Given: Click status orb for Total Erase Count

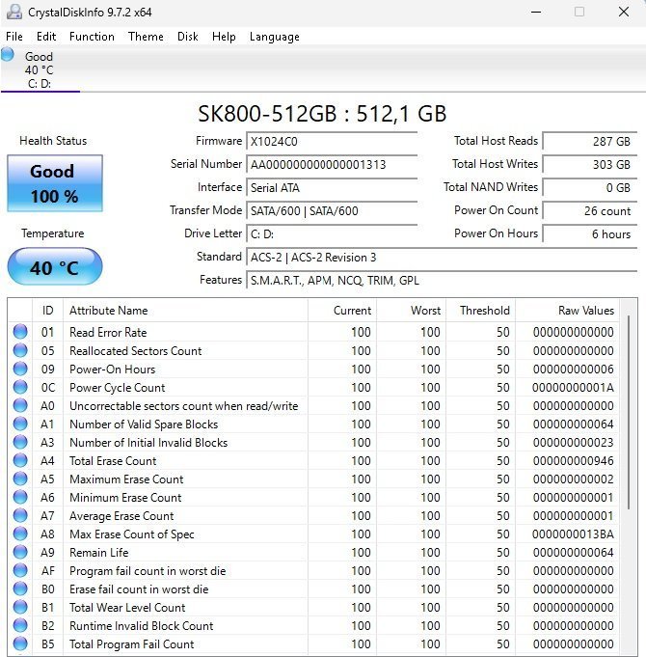Looking at the screenshot, I should point(20,461).
